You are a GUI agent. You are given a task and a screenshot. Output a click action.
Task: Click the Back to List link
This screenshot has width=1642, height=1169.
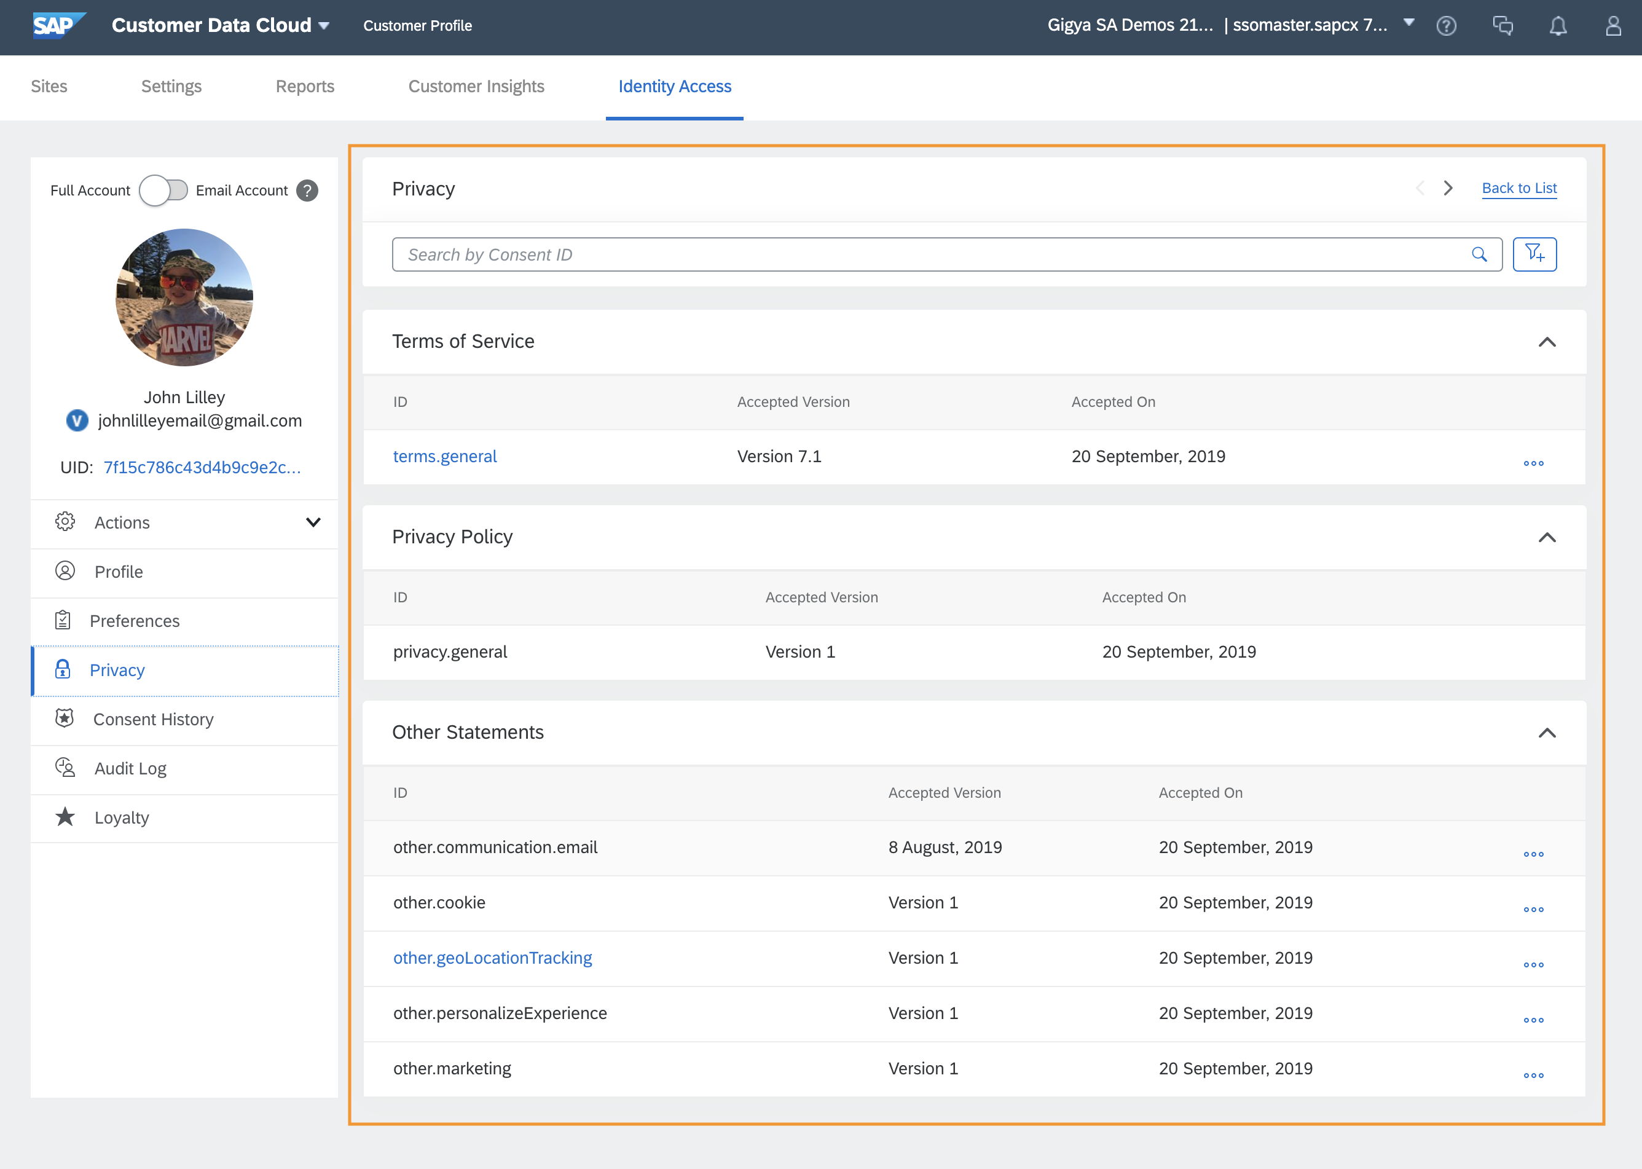click(x=1518, y=189)
